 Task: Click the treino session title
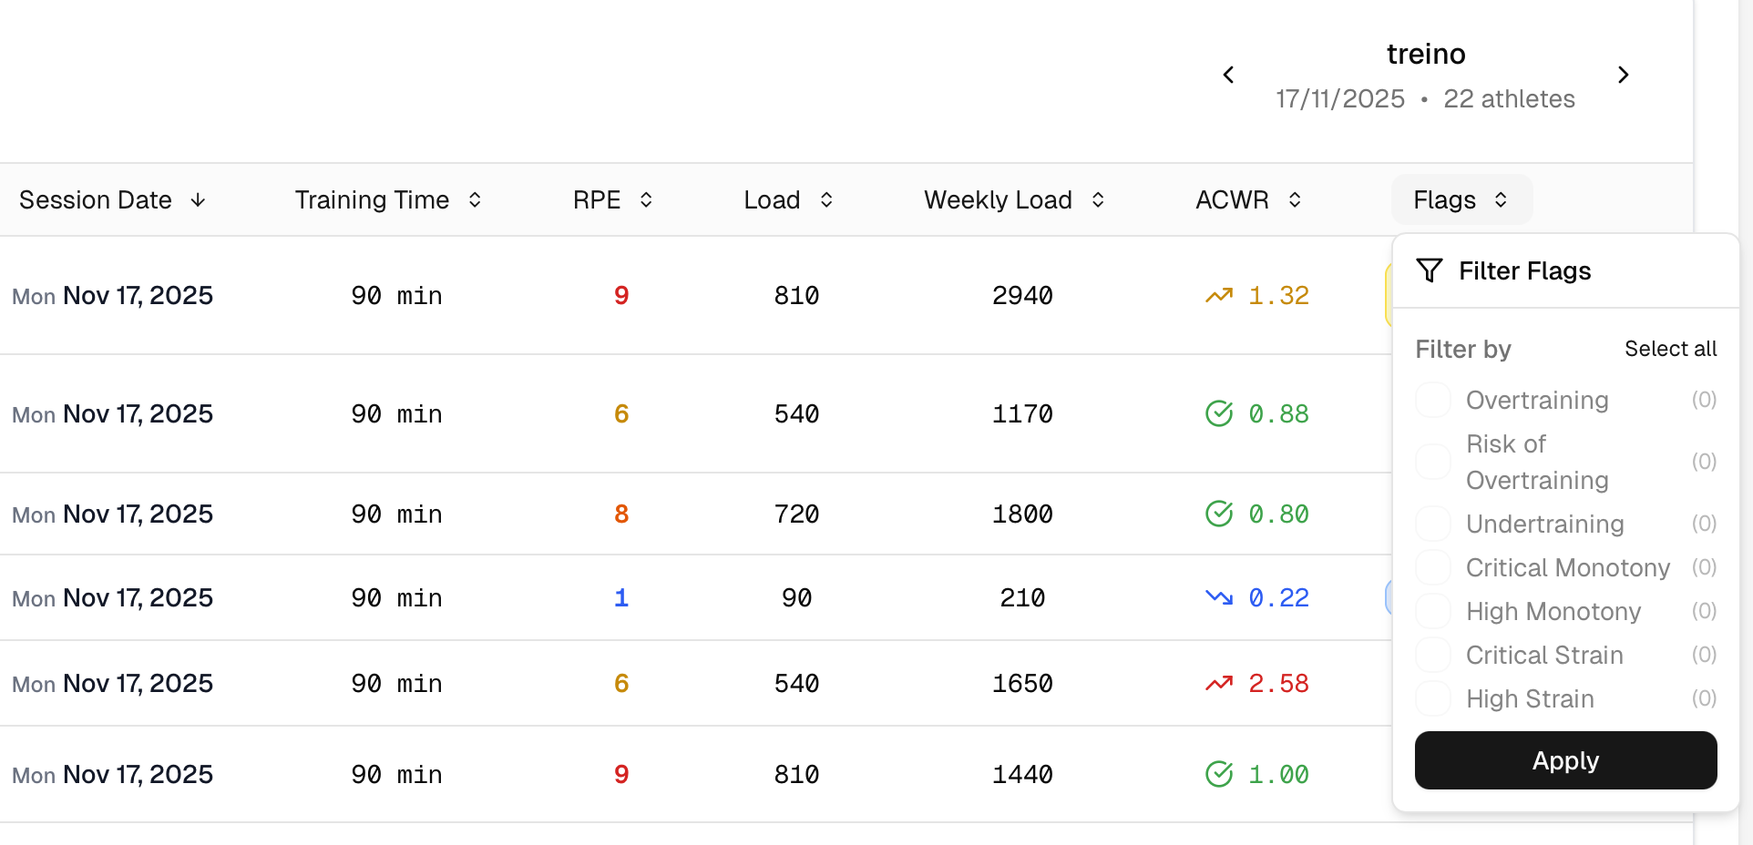(1426, 54)
